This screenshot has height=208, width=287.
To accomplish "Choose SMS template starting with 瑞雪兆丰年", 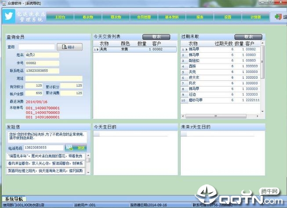I will coord(46,156).
